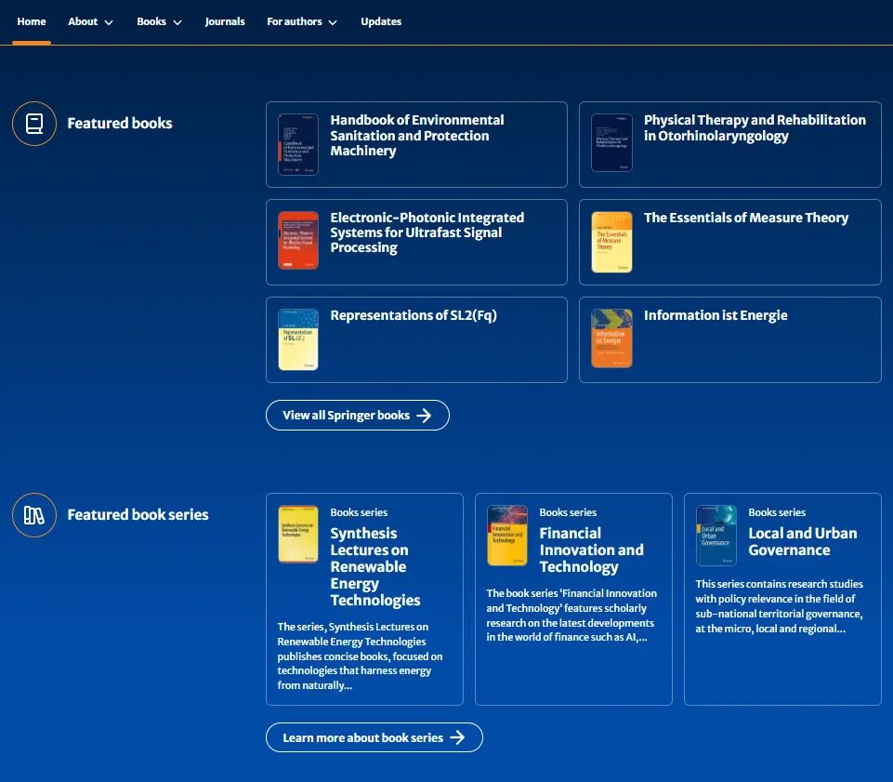Click Electronic-Photonic Integrated Systems red cover
The width and height of the screenshot is (893, 782).
coord(298,241)
